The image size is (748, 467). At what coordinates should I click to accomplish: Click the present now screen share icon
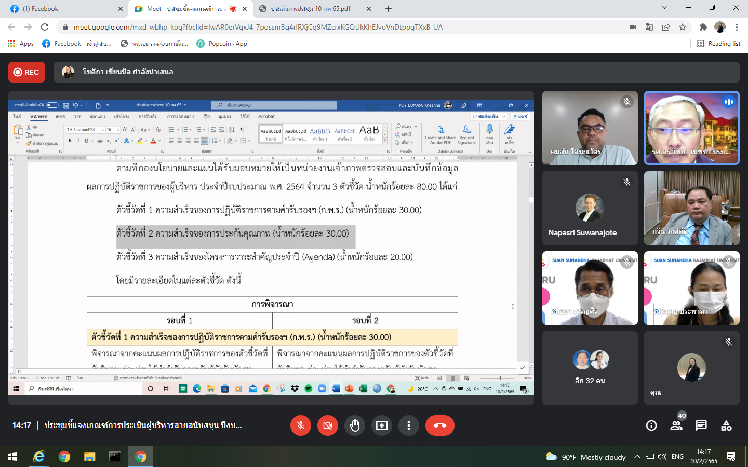[x=382, y=425]
